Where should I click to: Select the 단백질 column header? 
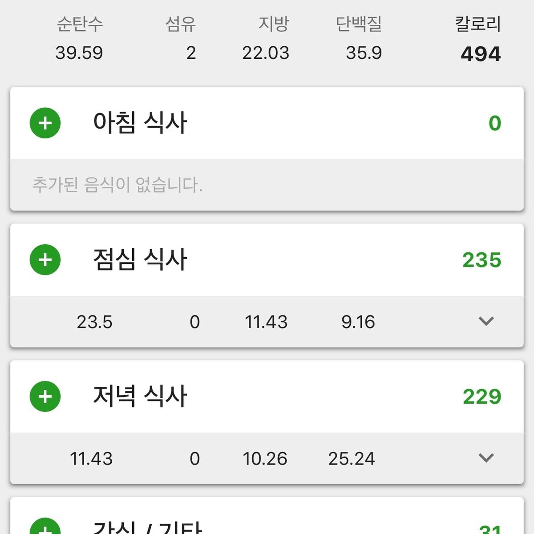[359, 24]
